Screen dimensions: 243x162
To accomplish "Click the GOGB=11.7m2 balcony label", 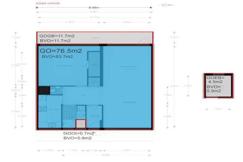I will [55, 36].
